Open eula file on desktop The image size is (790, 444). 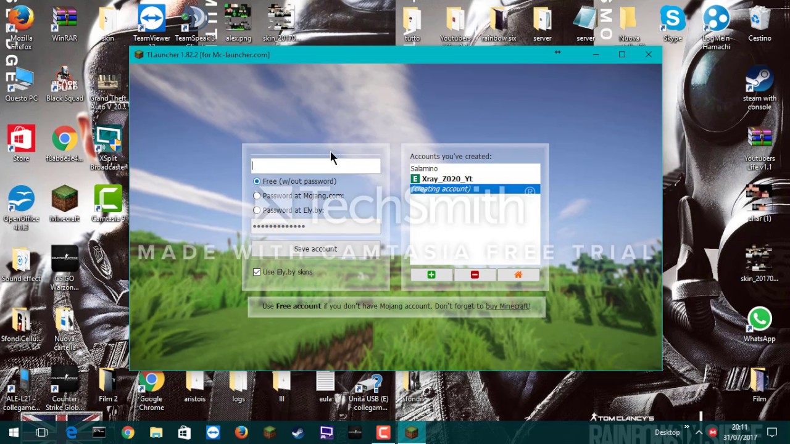pos(325,387)
